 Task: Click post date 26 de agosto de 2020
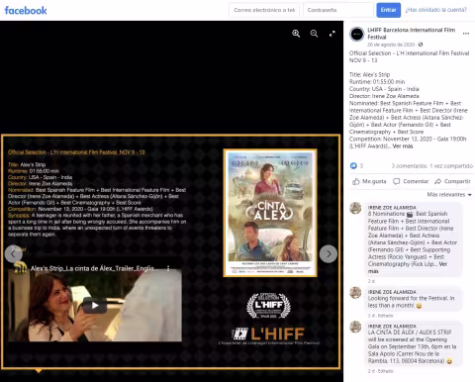click(x=391, y=45)
